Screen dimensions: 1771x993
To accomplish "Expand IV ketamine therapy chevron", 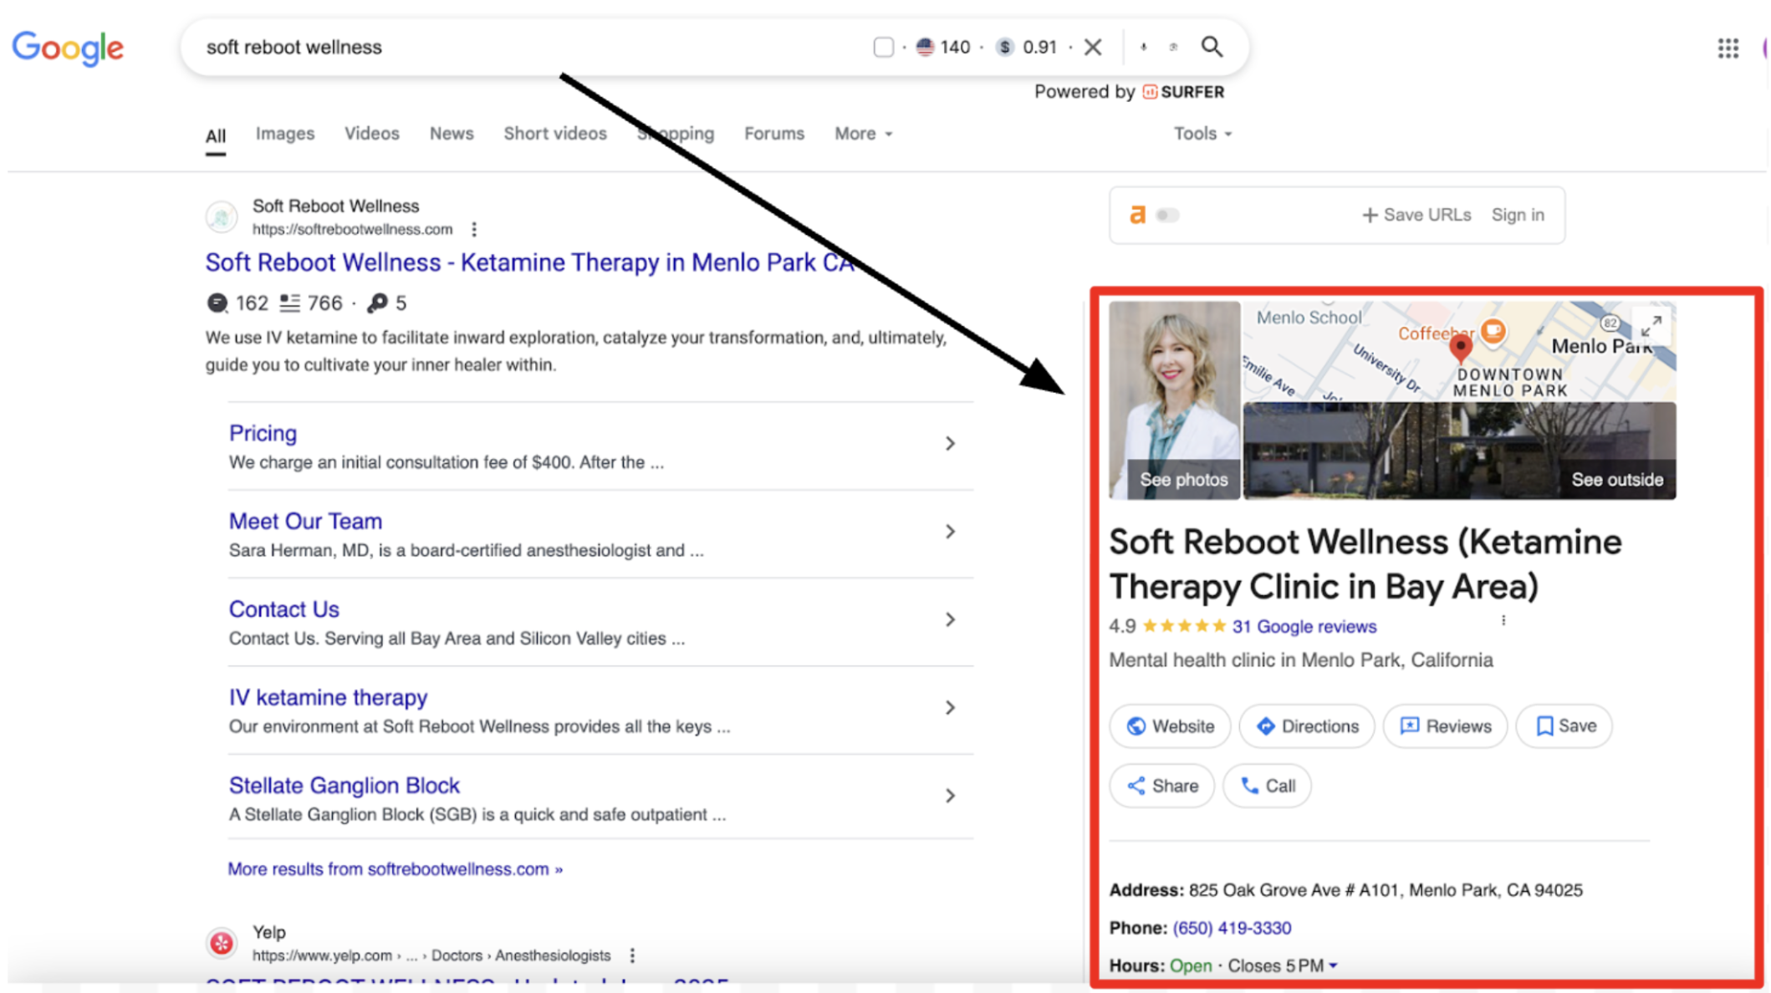I will (x=950, y=708).
